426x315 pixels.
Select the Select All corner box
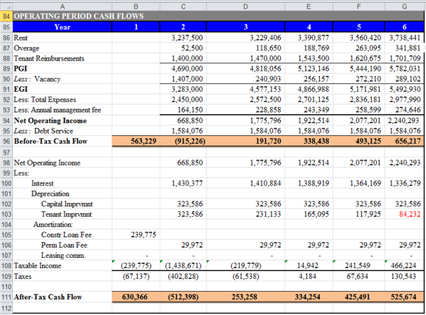pos(6,6)
